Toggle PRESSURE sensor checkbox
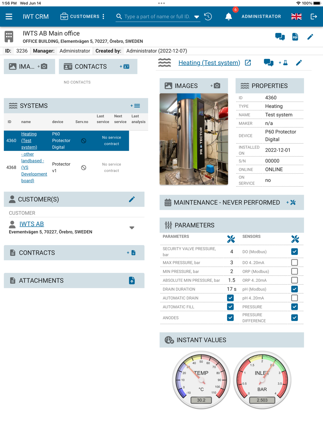The height and width of the screenshot is (432, 323). pyautogui.click(x=295, y=307)
